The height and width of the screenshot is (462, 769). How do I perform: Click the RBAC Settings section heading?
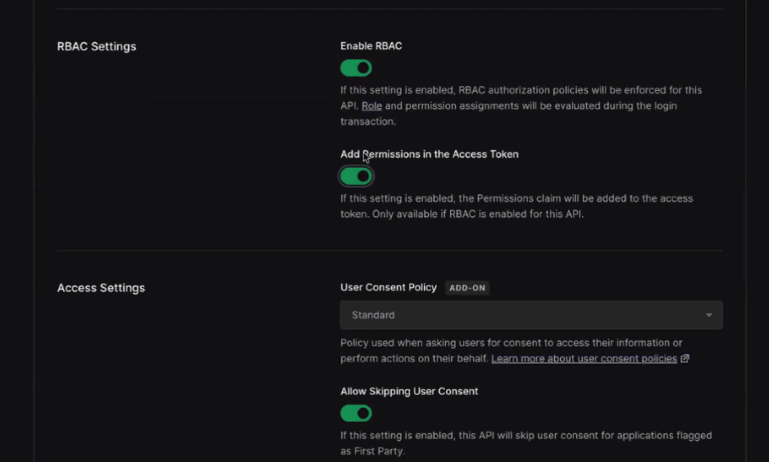pyautogui.click(x=97, y=47)
